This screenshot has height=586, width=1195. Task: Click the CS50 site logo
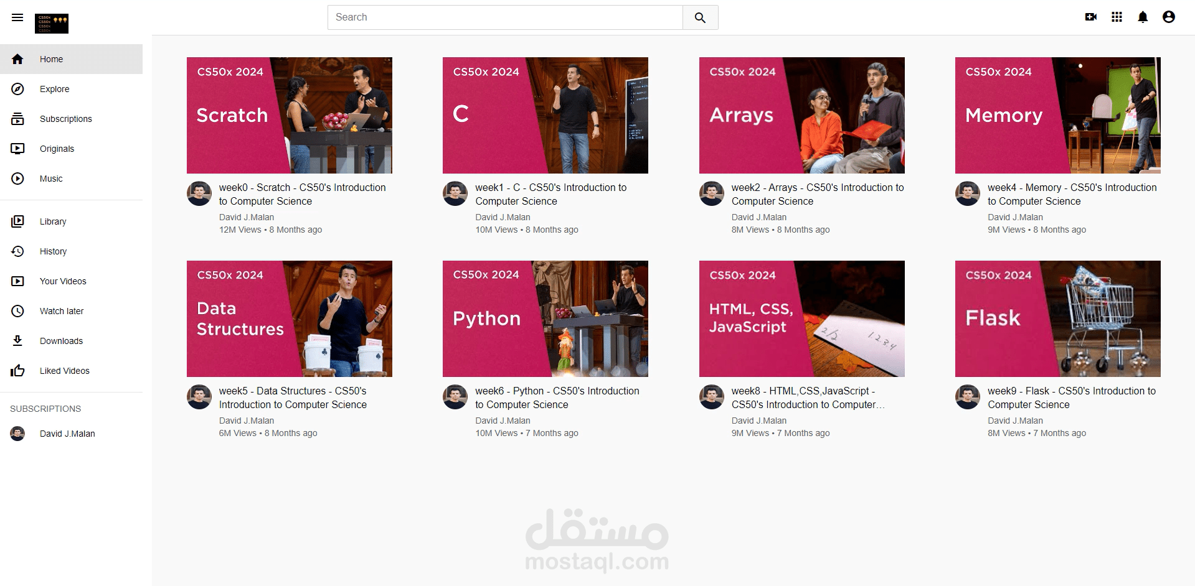[x=52, y=24]
